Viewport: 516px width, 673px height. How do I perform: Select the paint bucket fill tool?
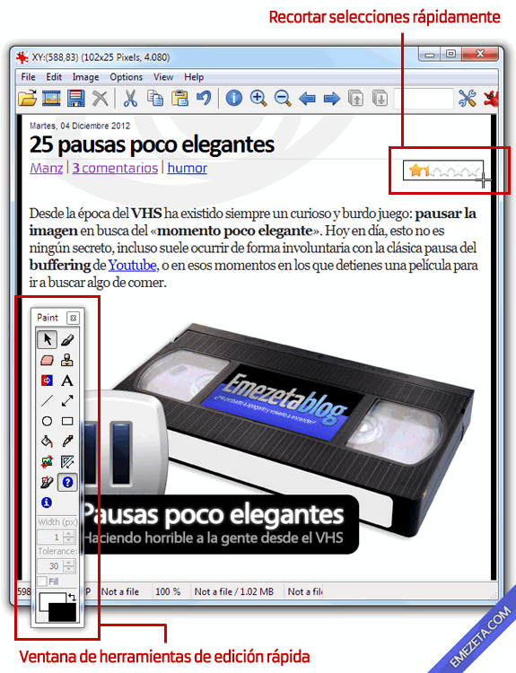[x=47, y=441]
